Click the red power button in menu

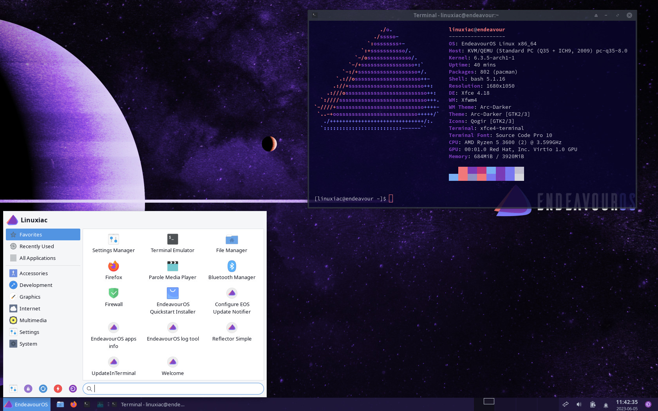coord(58,389)
